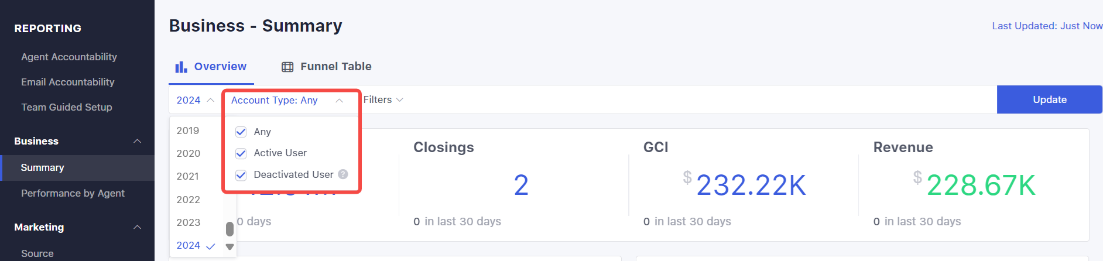Click the Overview bar chart icon

(x=181, y=67)
